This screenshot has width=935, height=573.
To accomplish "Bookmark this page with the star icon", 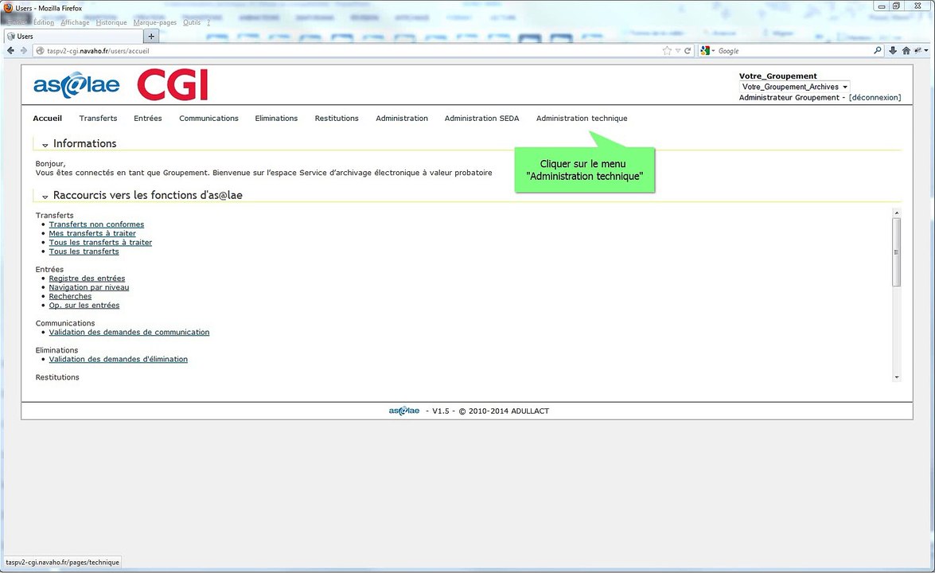I will pyautogui.click(x=667, y=51).
